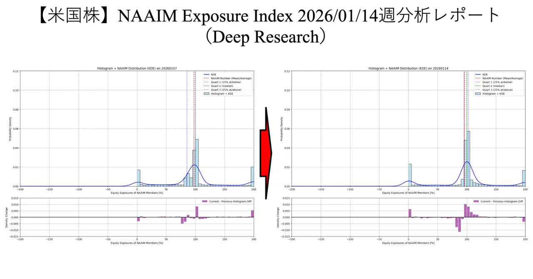Click the KDE curve peak in the 20260114 chart
Viewport: 533px width, 279px height.
pyautogui.click(x=467, y=162)
